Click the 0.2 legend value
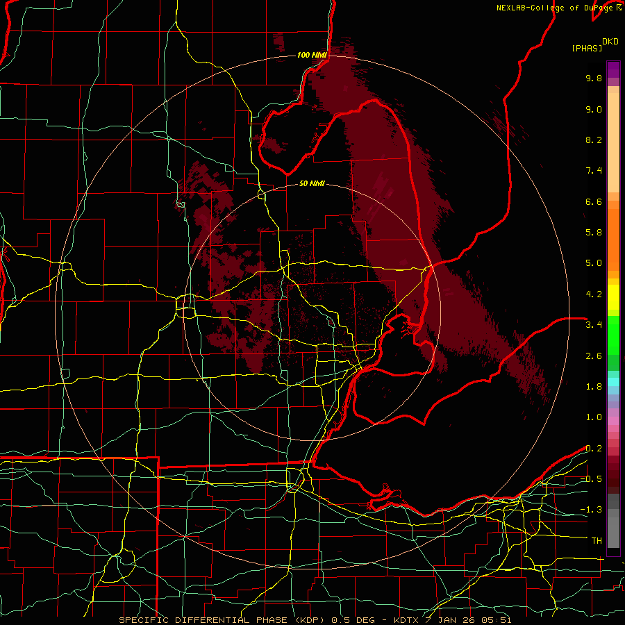Image resolution: width=625 pixels, height=625 pixels. pyautogui.click(x=594, y=449)
